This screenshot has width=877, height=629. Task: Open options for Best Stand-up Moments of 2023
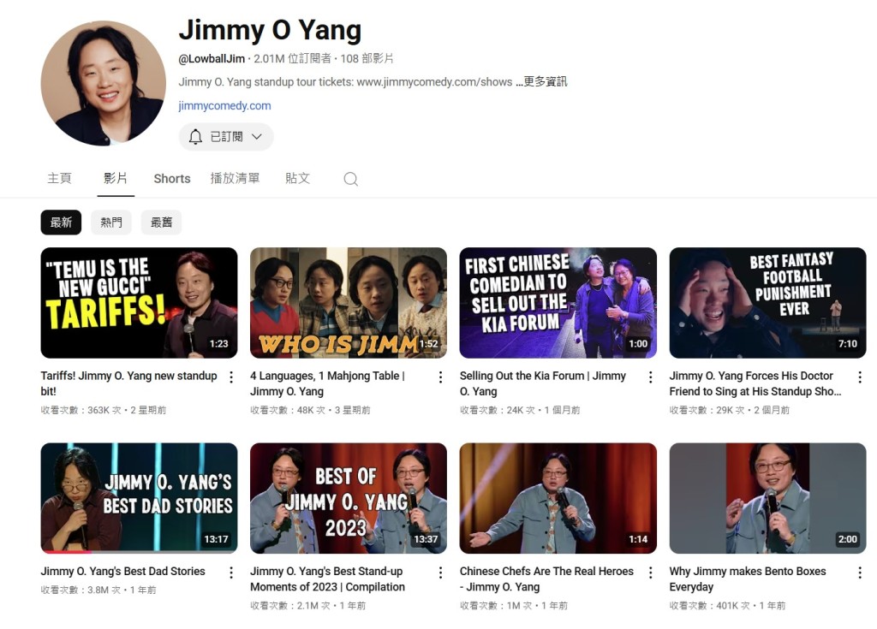pyautogui.click(x=441, y=573)
